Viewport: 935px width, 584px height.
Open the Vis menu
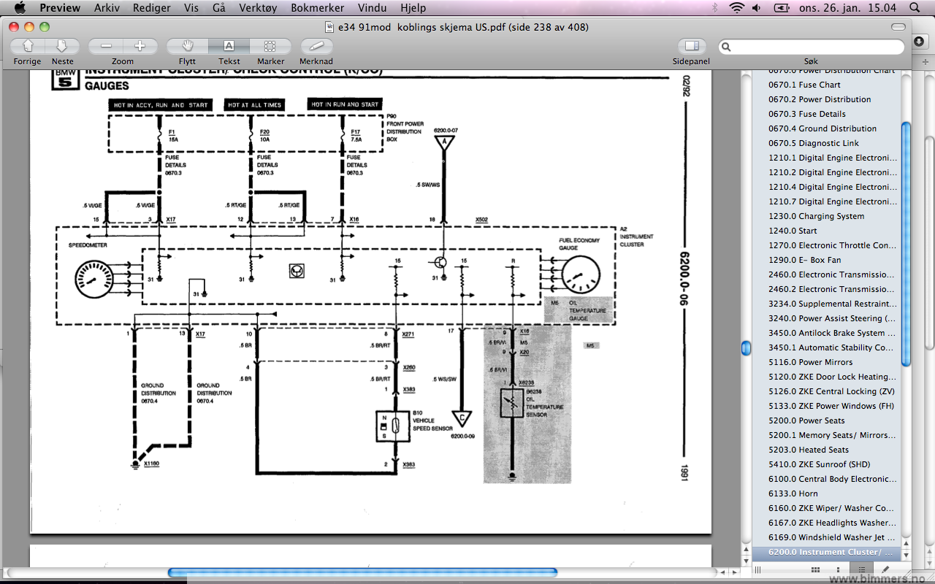pyautogui.click(x=191, y=7)
